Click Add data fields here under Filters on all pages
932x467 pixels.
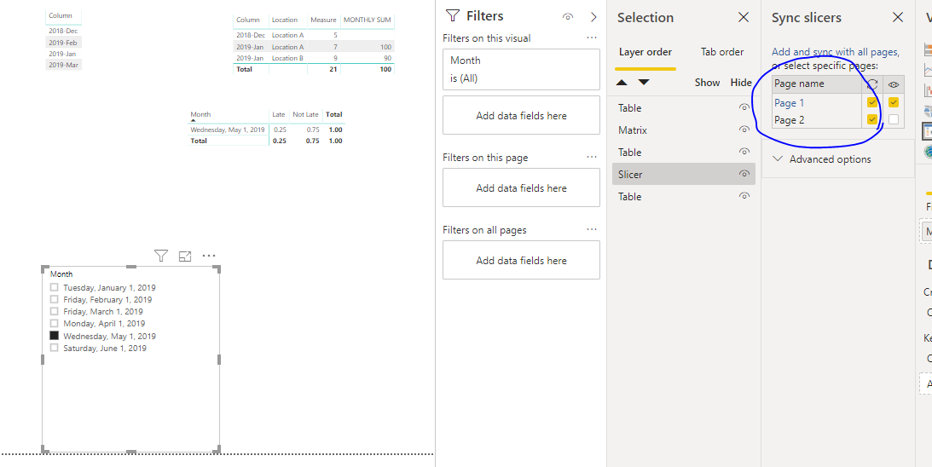click(x=521, y=260)
